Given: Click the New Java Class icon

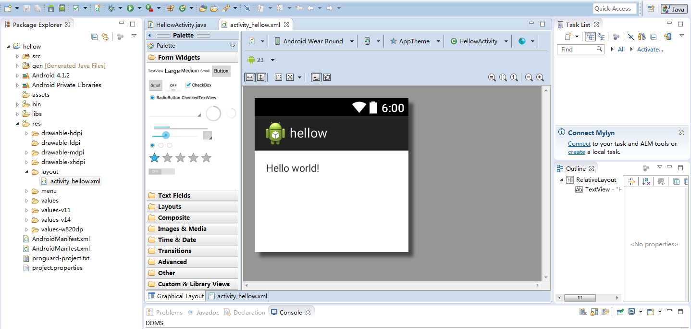Looking at the screenshot, I should [183, 8].
